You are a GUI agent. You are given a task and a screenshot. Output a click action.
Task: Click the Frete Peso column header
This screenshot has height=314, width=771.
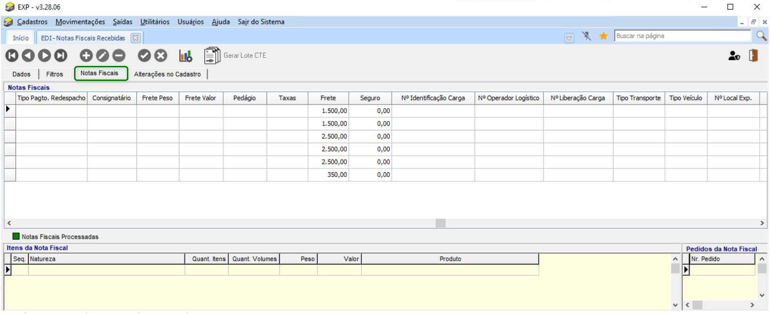[158, 98]
